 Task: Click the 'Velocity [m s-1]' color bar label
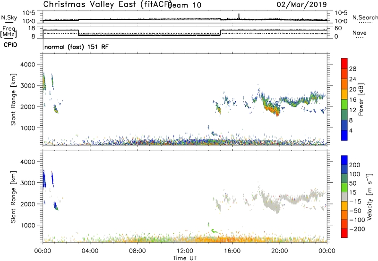(369, 196)
